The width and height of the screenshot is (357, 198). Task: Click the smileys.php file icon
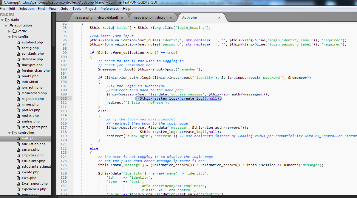(x=18, y=122)
